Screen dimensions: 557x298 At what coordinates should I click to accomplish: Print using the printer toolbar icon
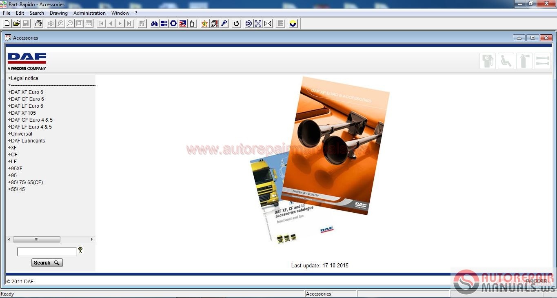pyautogui.click(x=38, y=24)
